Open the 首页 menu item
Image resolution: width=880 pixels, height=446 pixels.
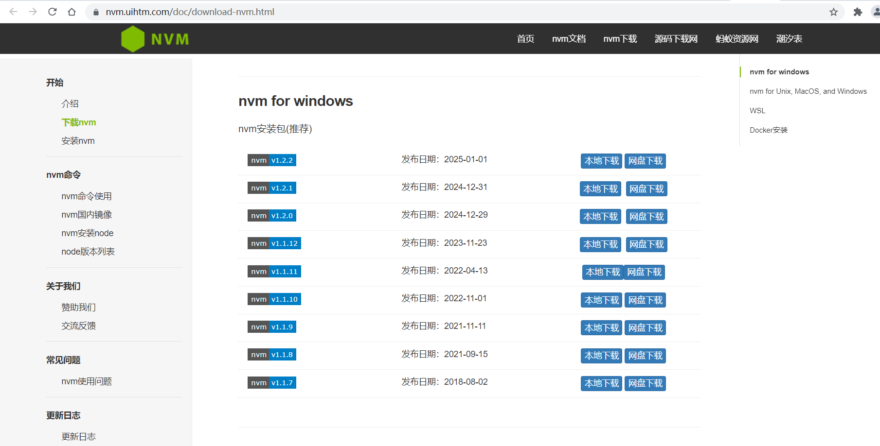click(x=525, y=39)
